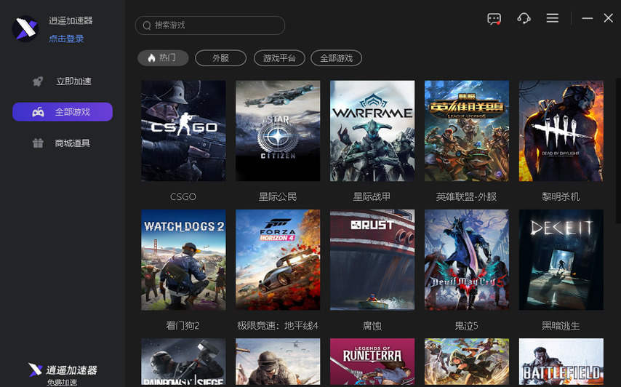Screen dimensions: 621x387
Task: Click the rocket icon beside 立即加速
Action: pos(38,81)
